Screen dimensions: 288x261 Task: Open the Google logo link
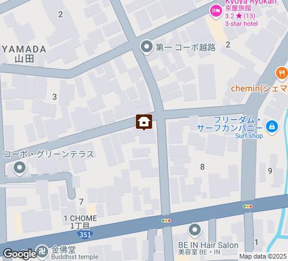pos(20,254)
